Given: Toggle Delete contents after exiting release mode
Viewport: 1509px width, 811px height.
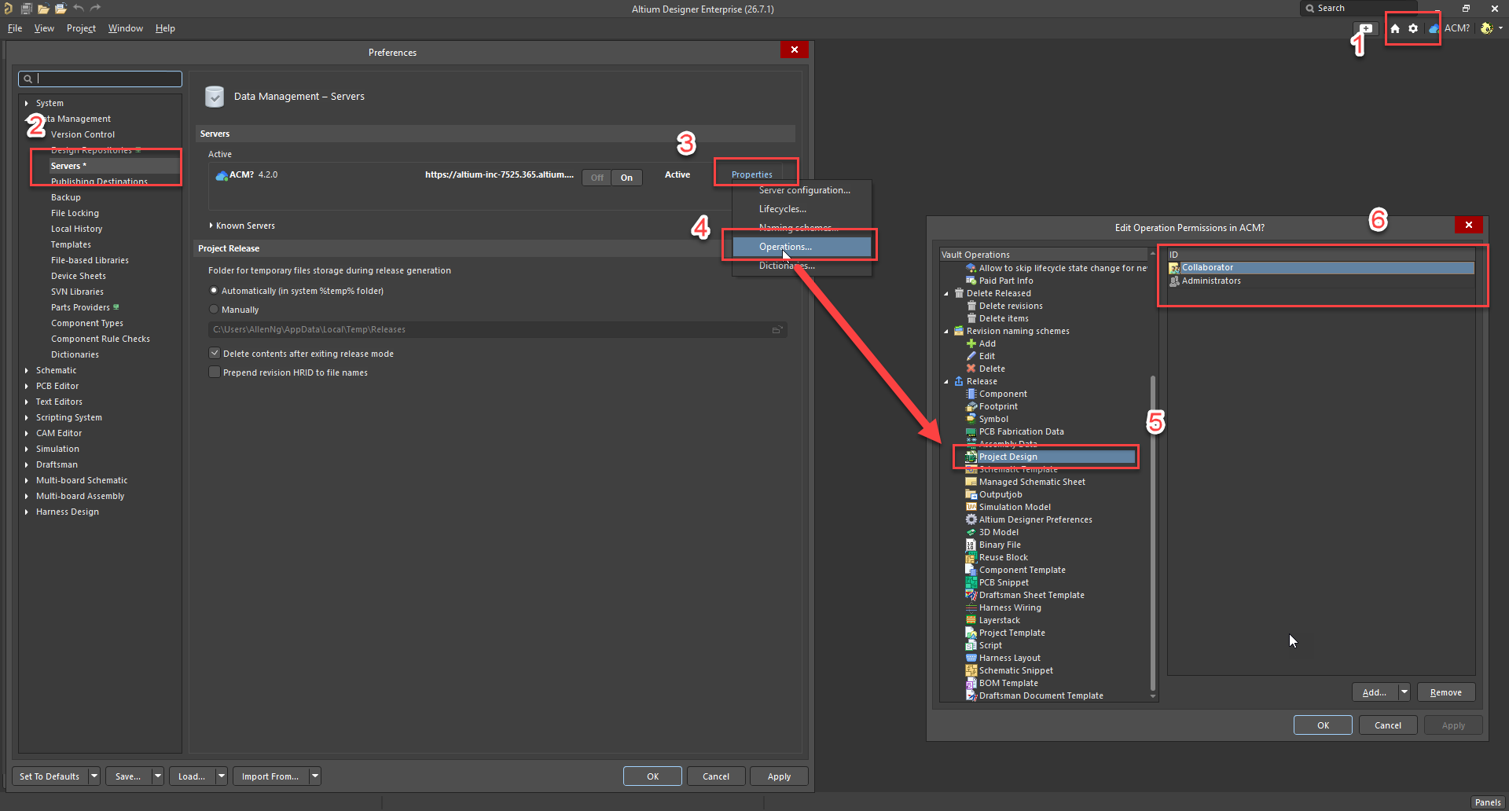Looking at the screenshot, I should [215, 354].
